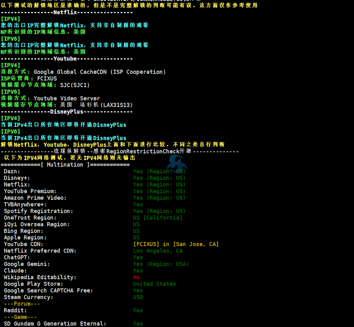Viewport: 354px width, 327px height.
Task: Click the [IPV6] tag under Youtube
Action: (x=10, y=92)
